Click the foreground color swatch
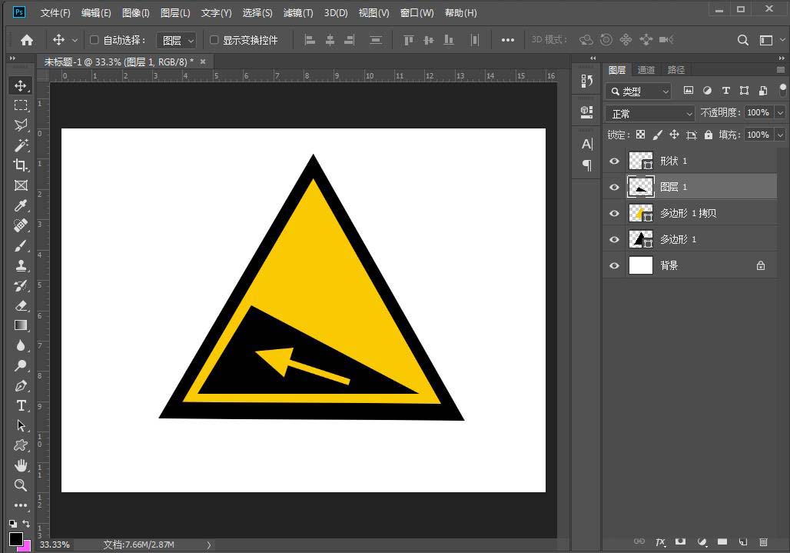Screen dimensions: 790x553 coord(15,540)
